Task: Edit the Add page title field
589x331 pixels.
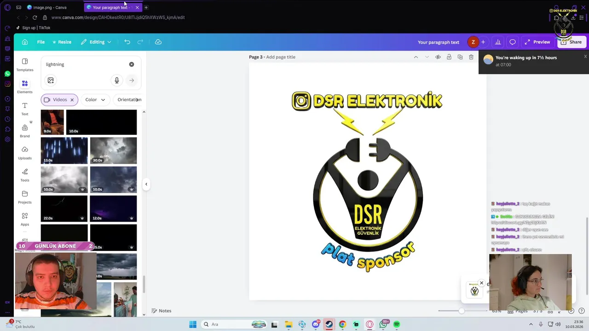Action: 281,57
